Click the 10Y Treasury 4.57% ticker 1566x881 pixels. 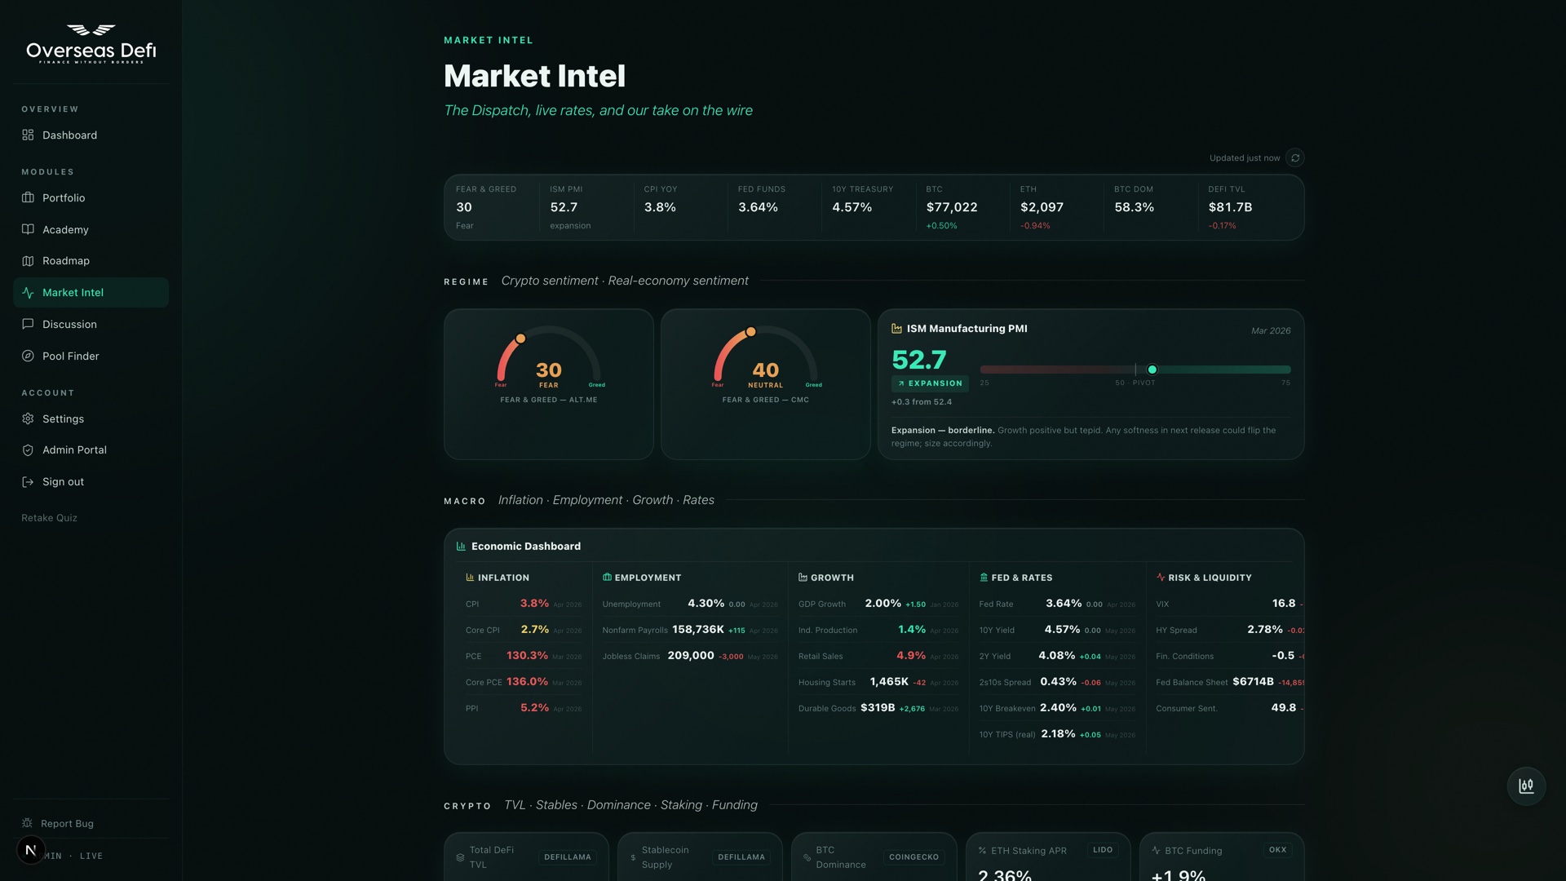click(x=852, y=207)
